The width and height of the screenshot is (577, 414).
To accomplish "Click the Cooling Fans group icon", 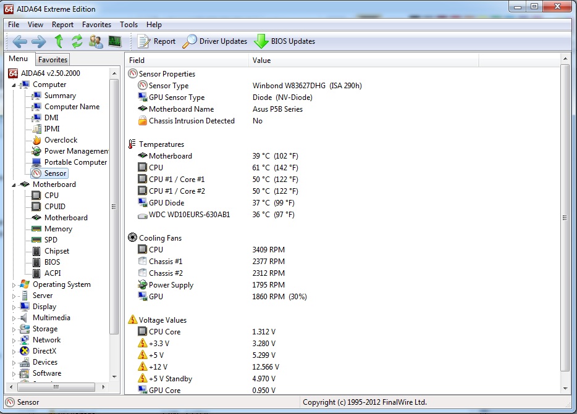I will click(132, 238).
